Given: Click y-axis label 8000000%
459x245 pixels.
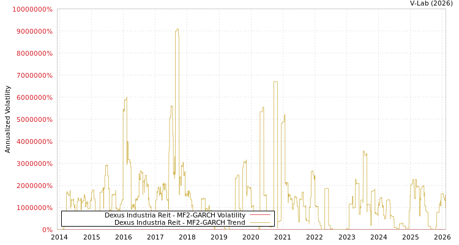Looking at the screenshot, I should tap(34, 53).
